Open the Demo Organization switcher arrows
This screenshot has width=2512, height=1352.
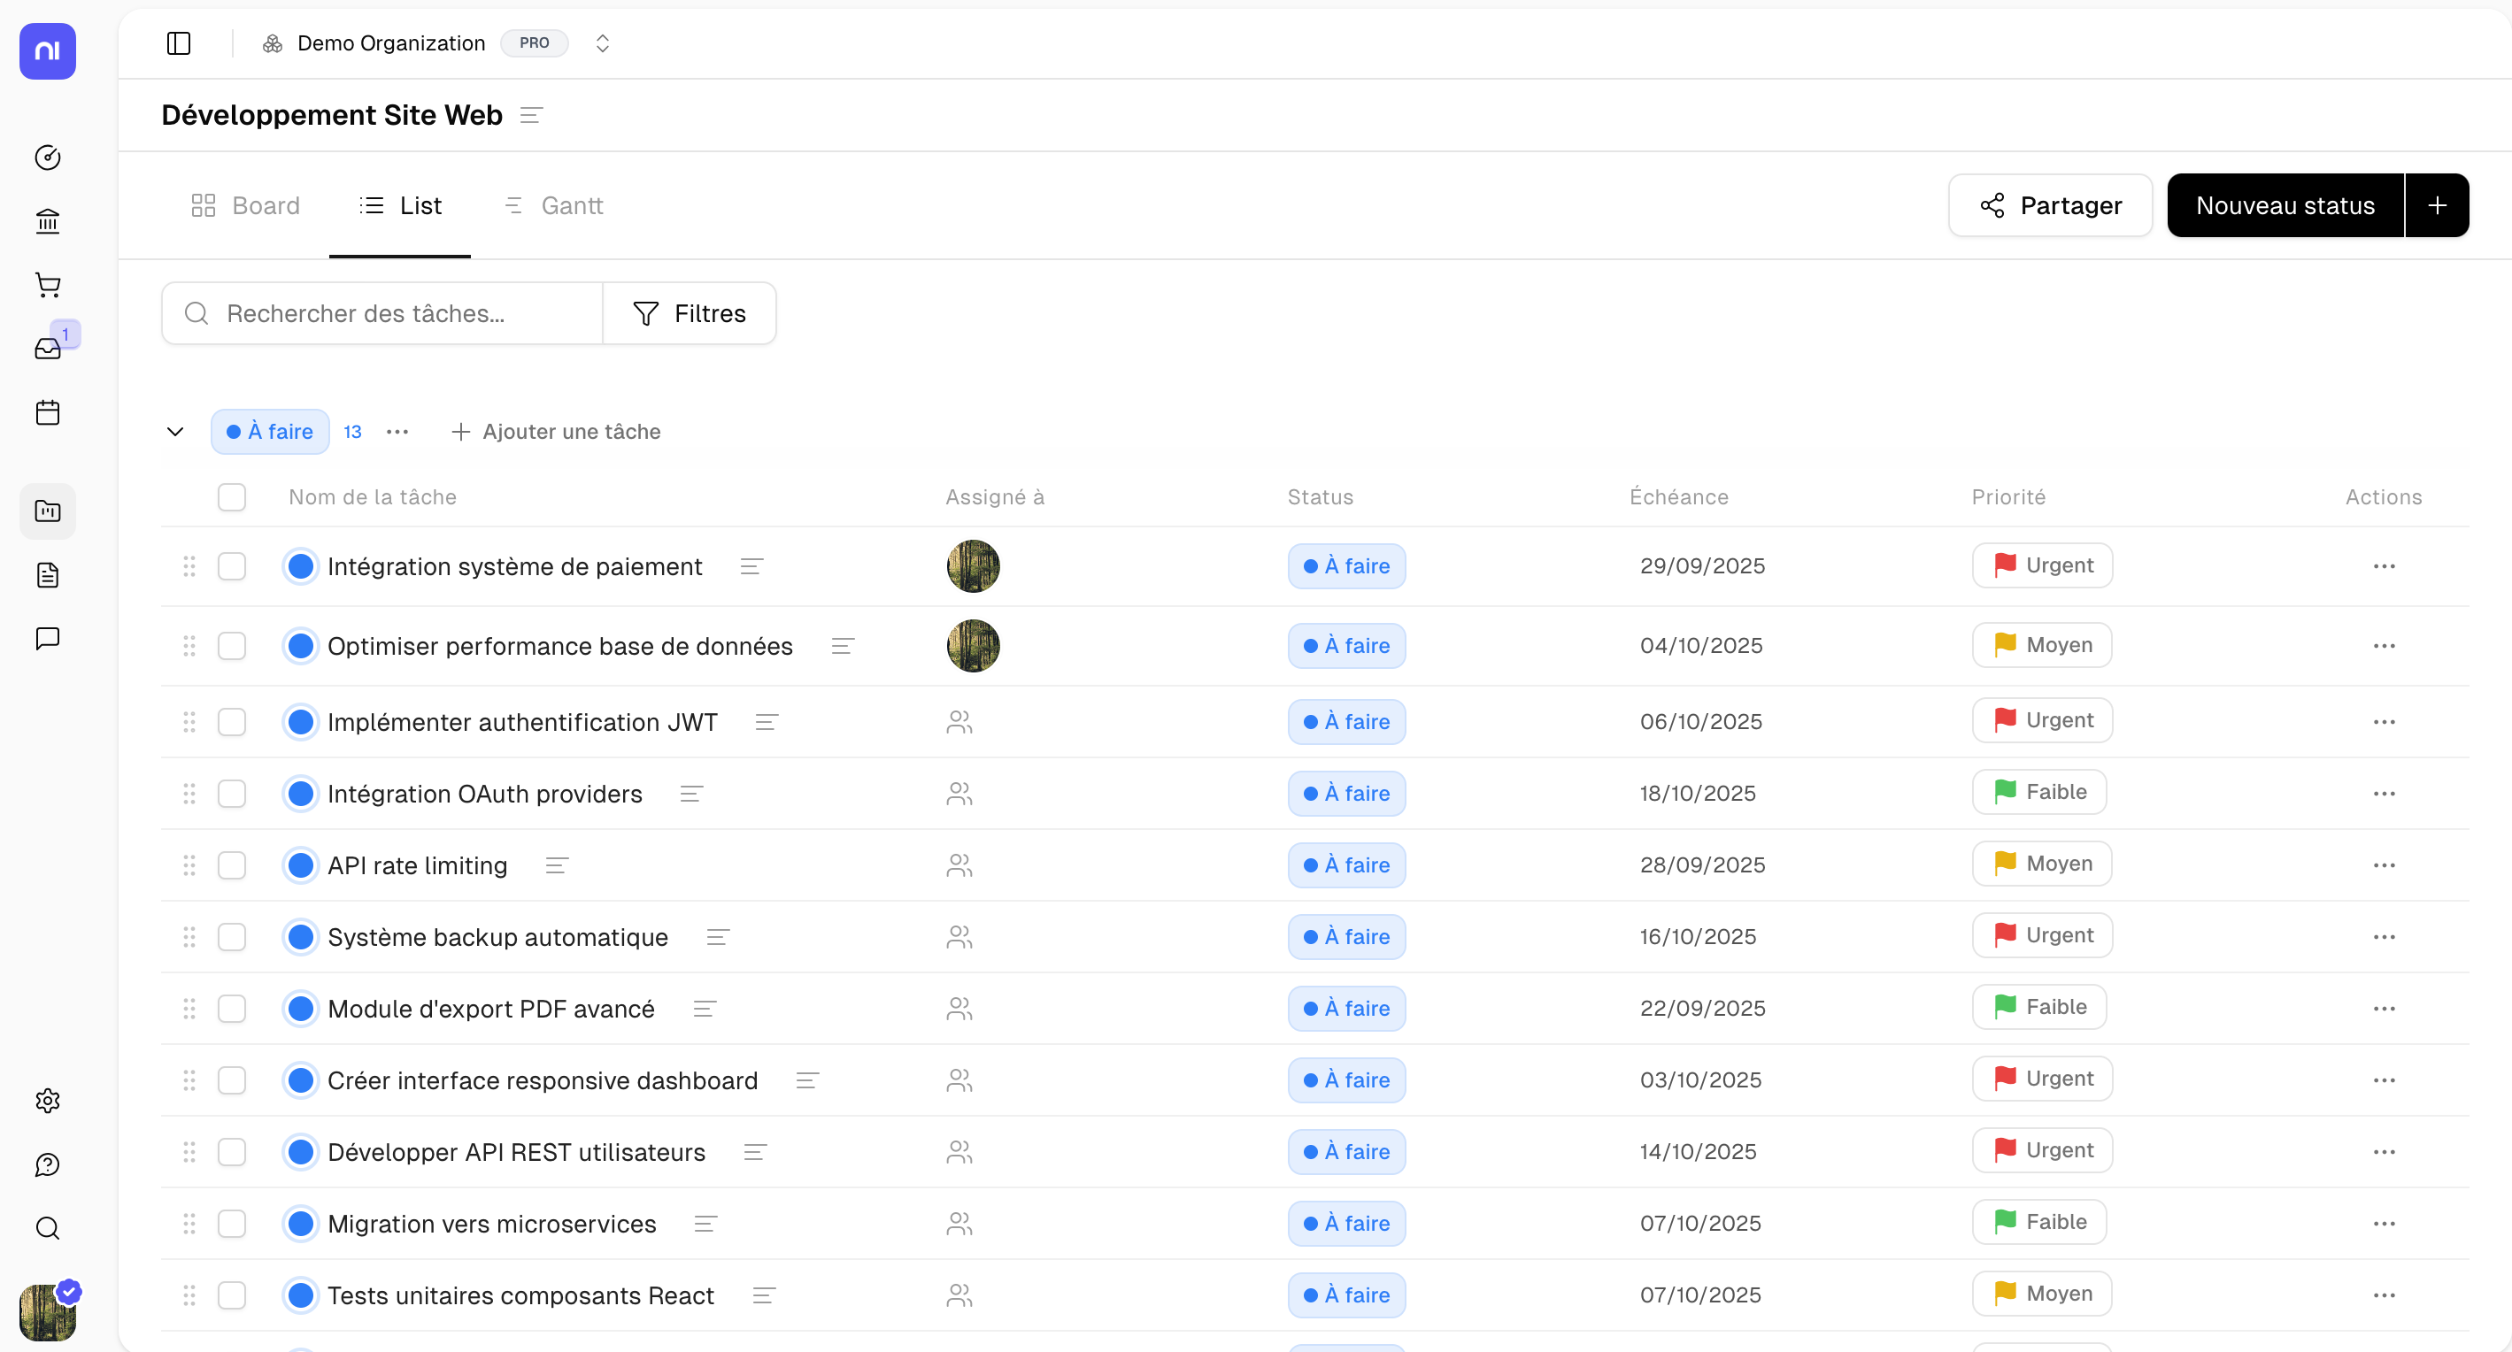point(603,42)
